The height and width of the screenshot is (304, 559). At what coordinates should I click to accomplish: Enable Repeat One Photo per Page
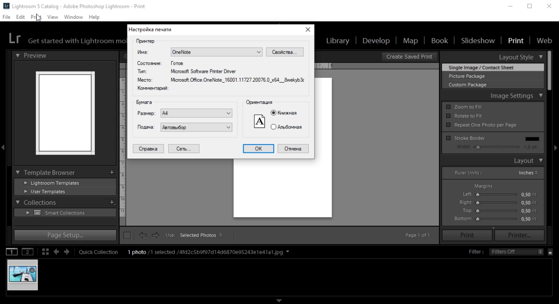(x=448, y=125)
